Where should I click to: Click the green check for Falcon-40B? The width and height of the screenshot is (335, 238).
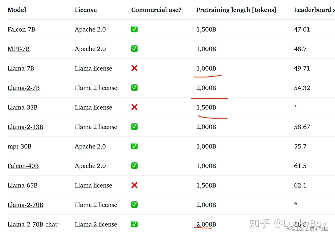coord(134,166)
